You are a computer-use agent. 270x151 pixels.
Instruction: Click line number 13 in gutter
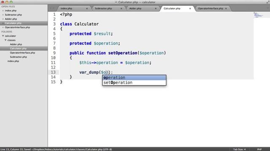click(x=53, y=72)
